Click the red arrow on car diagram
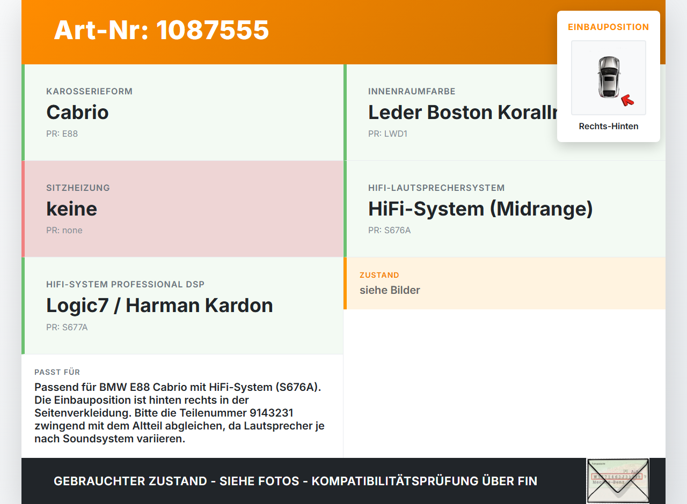 point(627,100)
